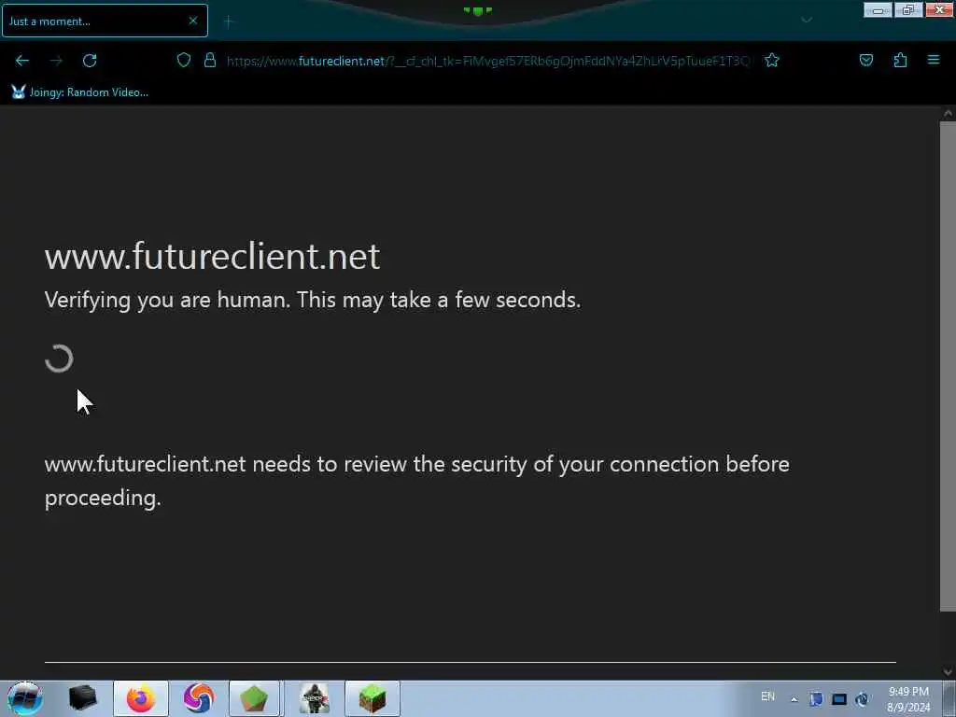Select the 'Just a moment...' tab

coord(105,21)
